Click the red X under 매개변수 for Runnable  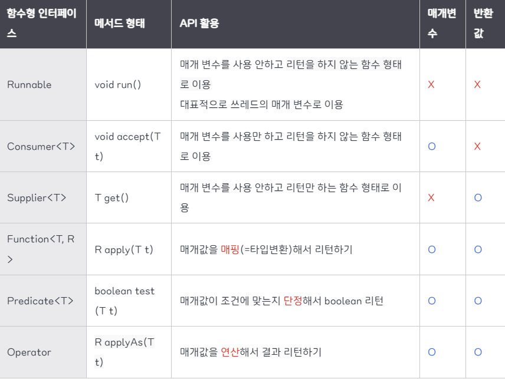[x=431, y=85]
